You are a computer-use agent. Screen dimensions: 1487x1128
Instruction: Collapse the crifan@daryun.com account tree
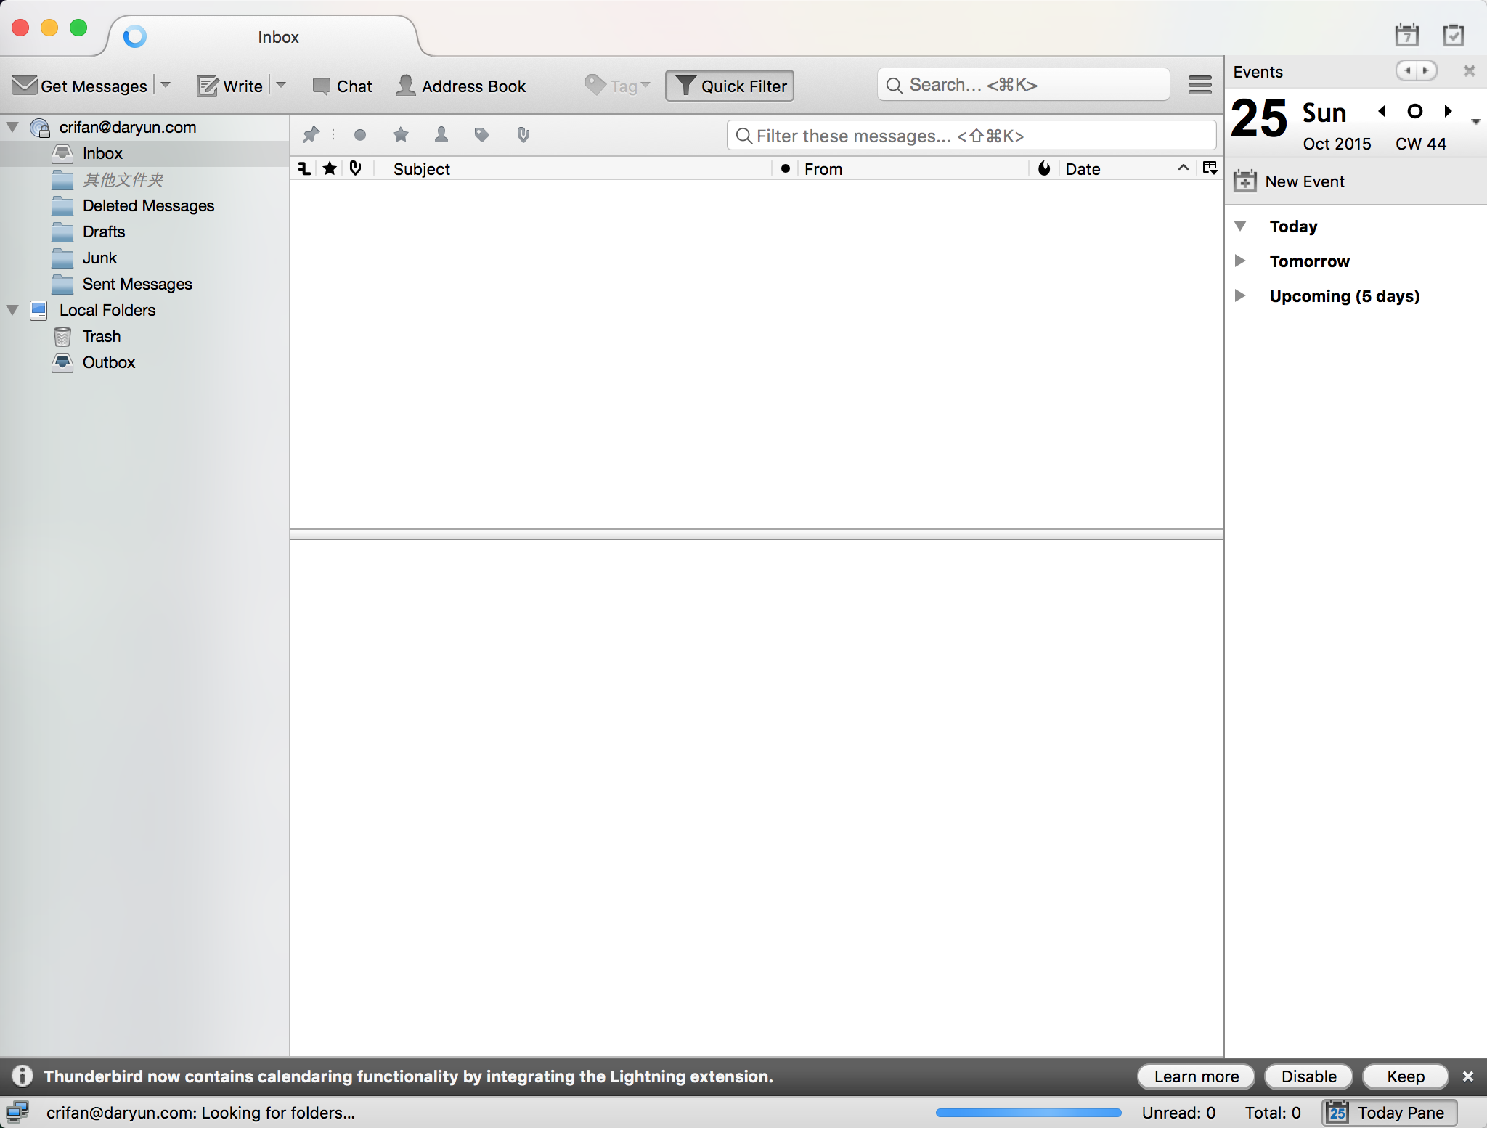tap(12, 127)
